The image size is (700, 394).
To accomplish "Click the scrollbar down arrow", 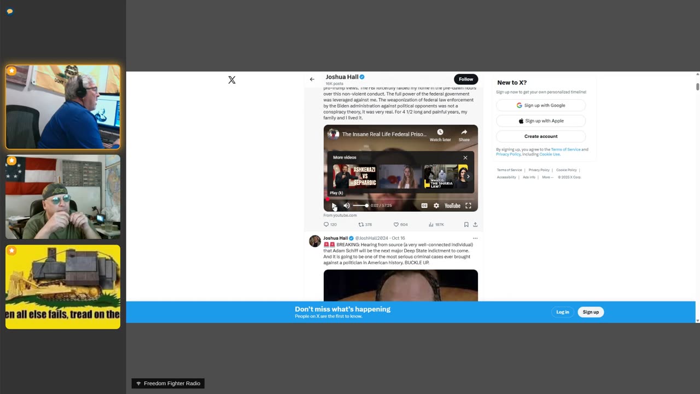I will 697,321.
